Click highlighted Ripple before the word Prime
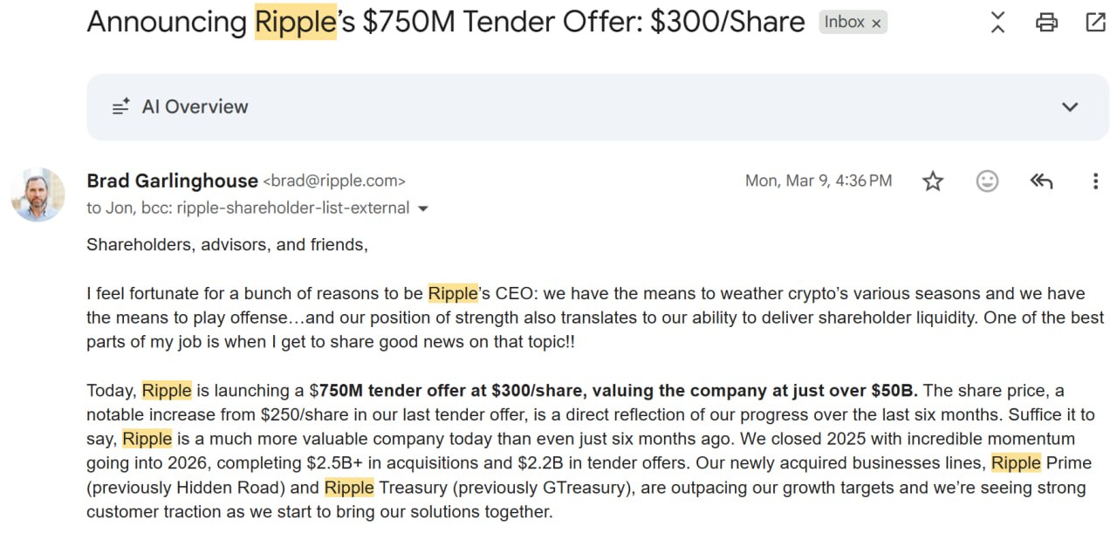 click(1016, 462)
